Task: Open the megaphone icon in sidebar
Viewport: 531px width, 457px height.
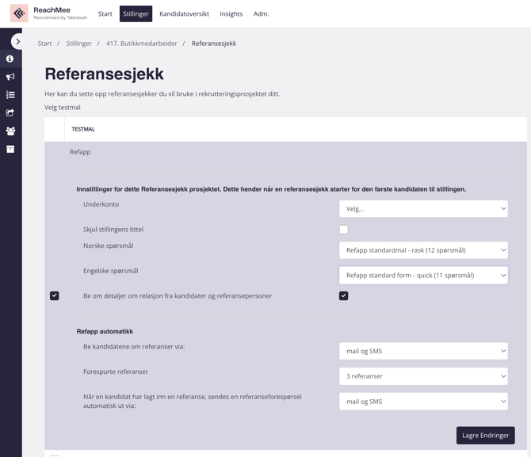Action: [x=10, y=77]
